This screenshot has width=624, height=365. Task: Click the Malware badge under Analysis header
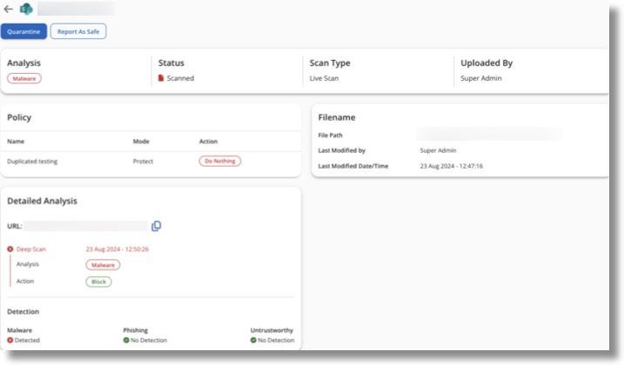click(24, 78)
